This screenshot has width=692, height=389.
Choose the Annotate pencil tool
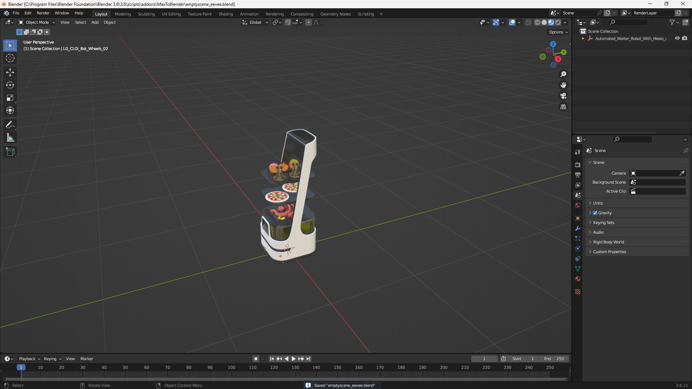[x=10, y=125]
